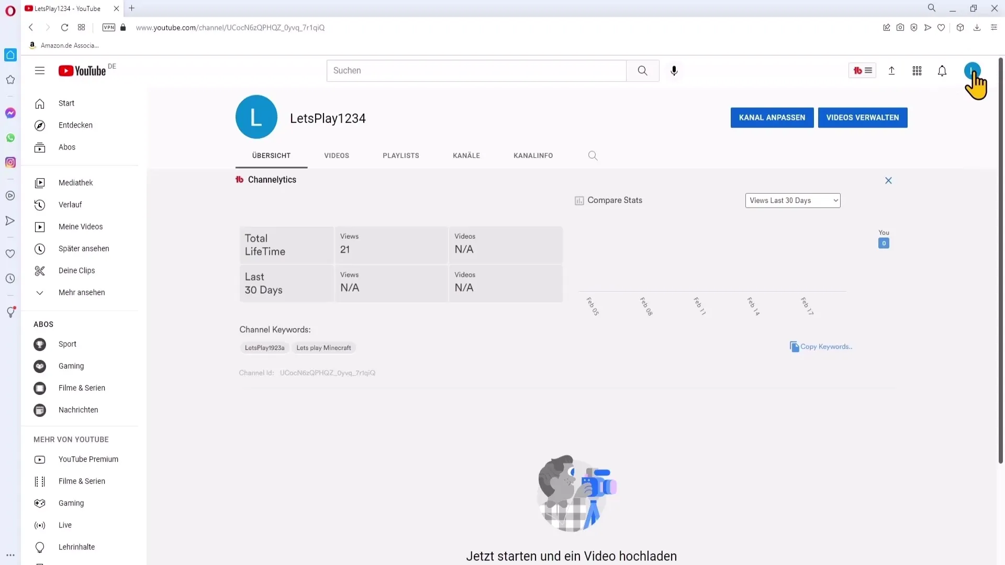Open YouTube search bar
The width and height of the screenshot is (1005, 565).
point(476,70)
